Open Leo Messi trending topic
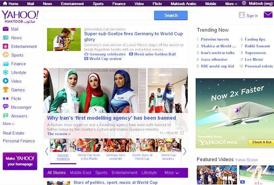This screenshot has width=274, height=185. coord(253,59)
